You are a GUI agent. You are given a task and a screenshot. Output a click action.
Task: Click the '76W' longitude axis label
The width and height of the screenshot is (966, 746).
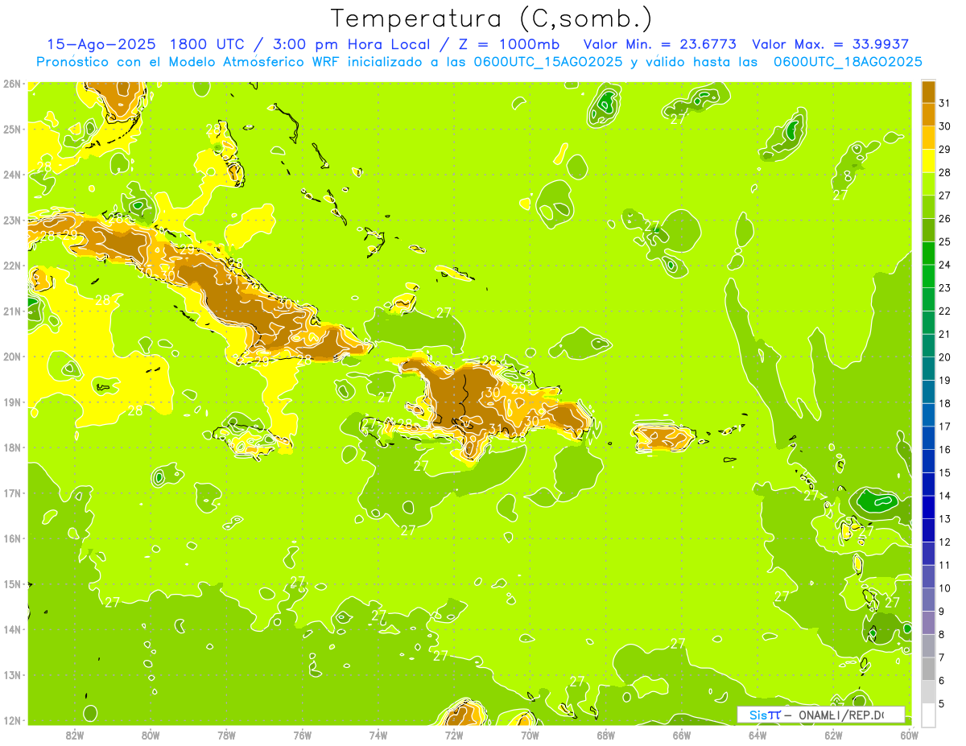pyautogui.click(x=302, y=735)
